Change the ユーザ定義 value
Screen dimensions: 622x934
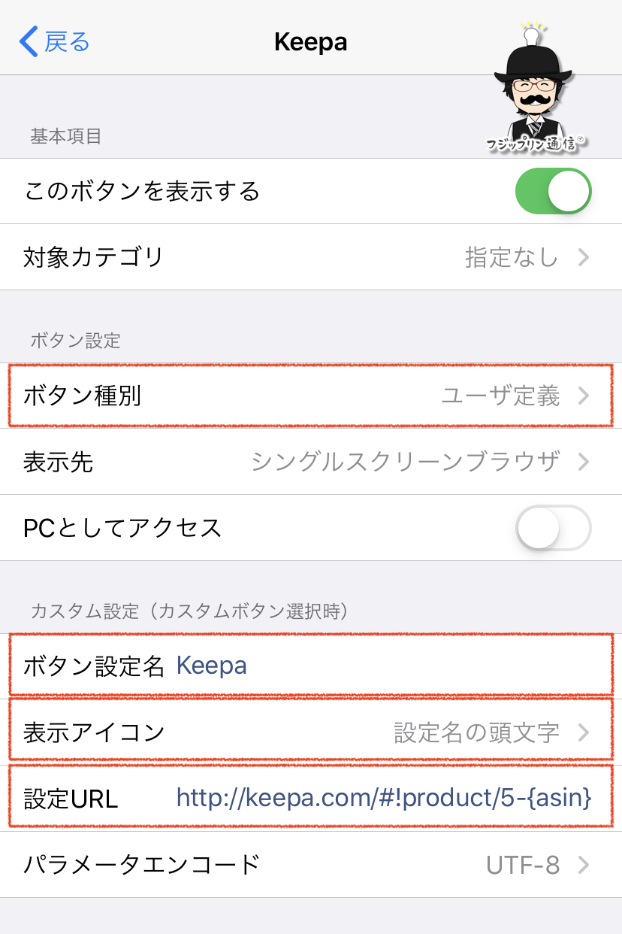coord(500,396)
